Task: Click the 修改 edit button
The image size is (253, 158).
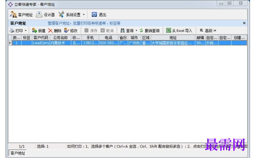Action: (71, 30)
